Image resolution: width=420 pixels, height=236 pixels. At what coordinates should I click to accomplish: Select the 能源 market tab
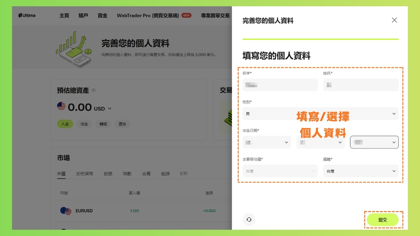(x=165, y=173)
